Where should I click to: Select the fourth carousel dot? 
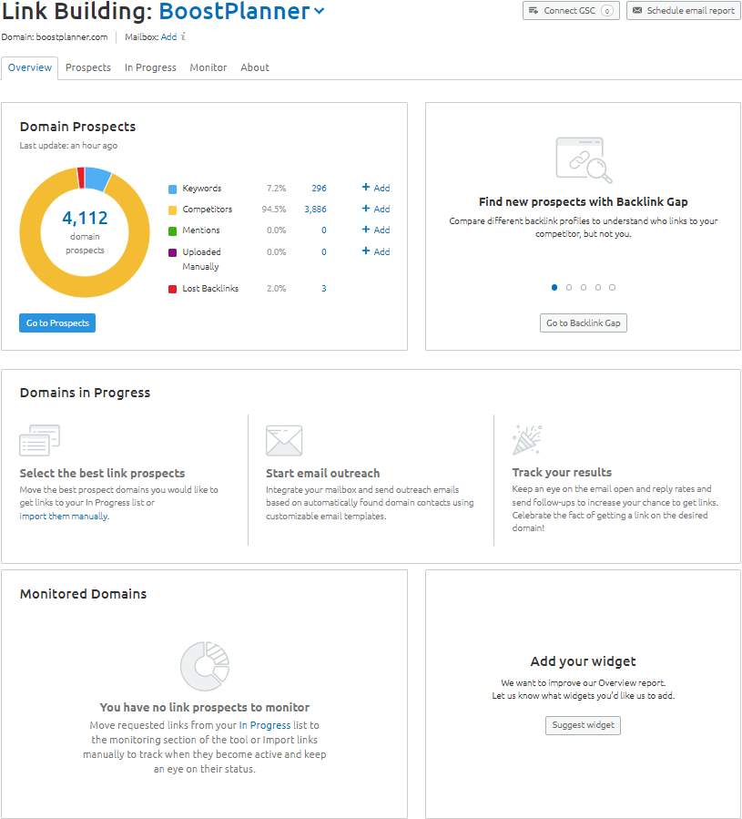pyautogui.click(x=598, y=288)
